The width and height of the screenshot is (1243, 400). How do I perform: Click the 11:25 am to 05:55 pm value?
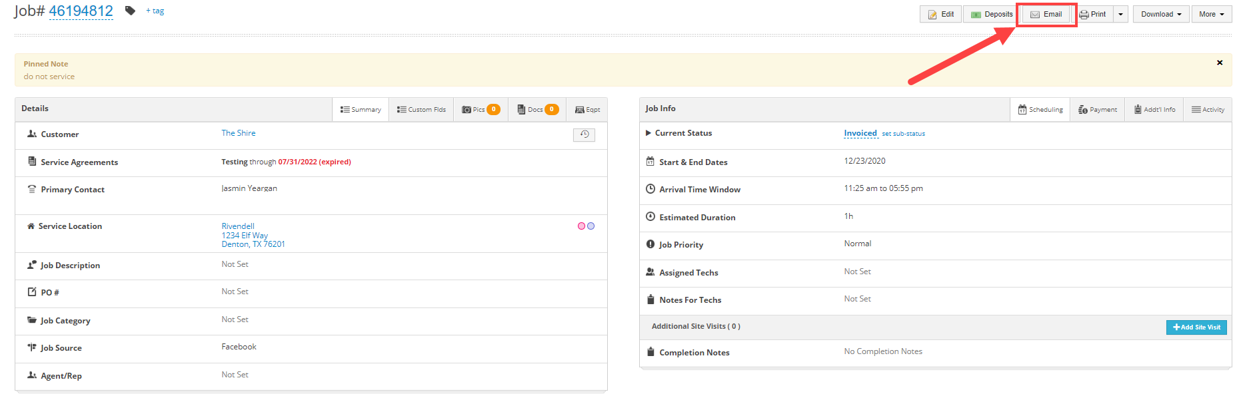pyautogui.click(x=883, y=188)
